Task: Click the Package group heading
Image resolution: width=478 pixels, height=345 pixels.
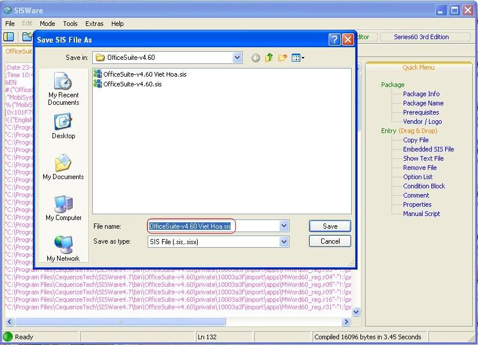Action: (393, 85)
